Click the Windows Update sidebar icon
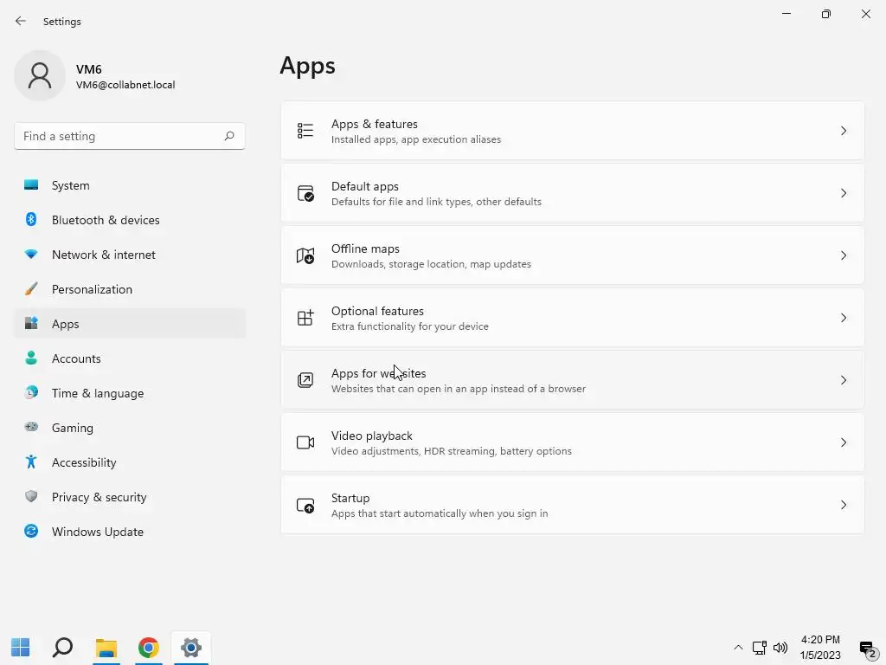The image size is (886, 665). tap(31, 532)
